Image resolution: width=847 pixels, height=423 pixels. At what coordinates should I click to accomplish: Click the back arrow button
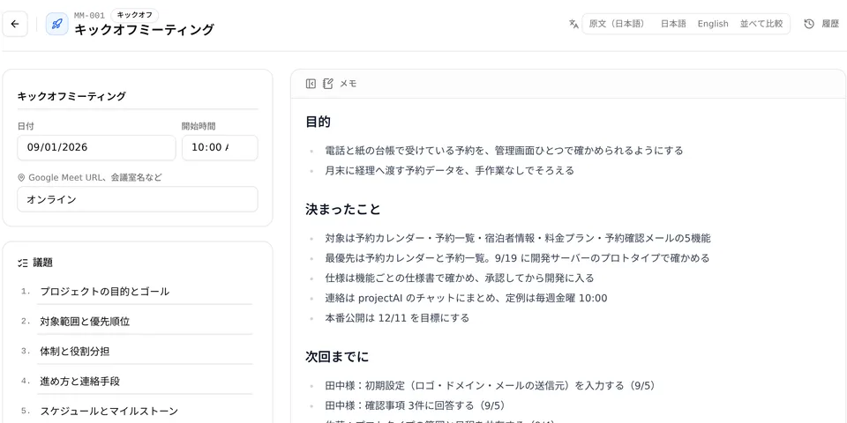(15, 25)
